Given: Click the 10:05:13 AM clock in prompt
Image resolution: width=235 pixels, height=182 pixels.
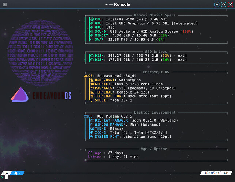Looking at the screenshot, I should 216,173.
